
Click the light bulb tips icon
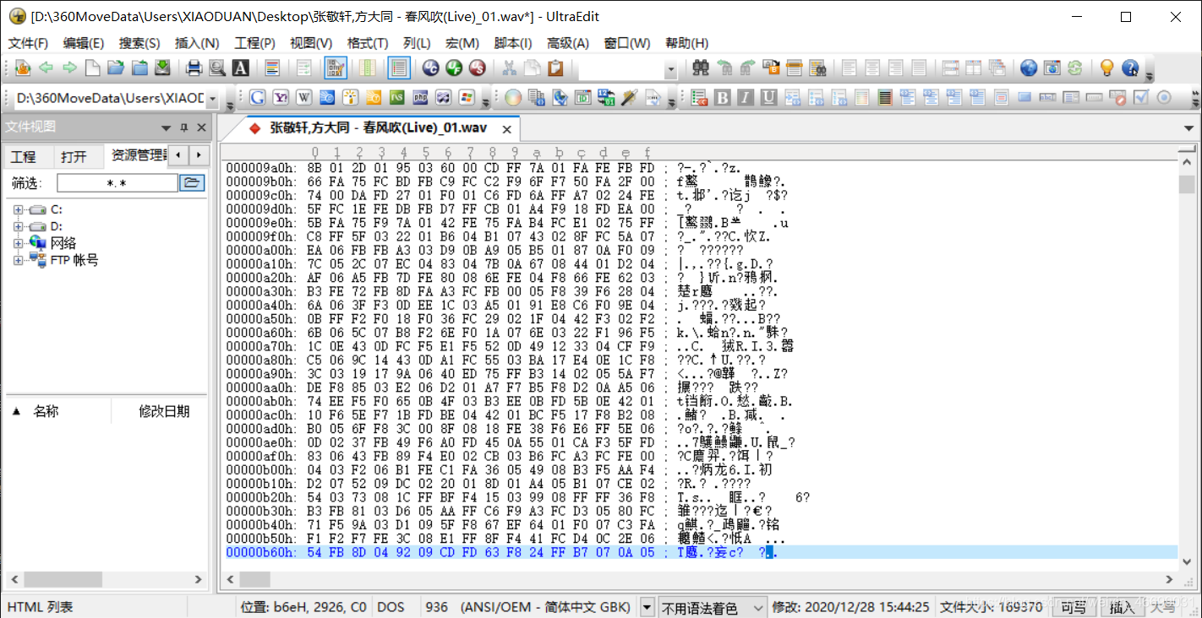point(1106,68)
